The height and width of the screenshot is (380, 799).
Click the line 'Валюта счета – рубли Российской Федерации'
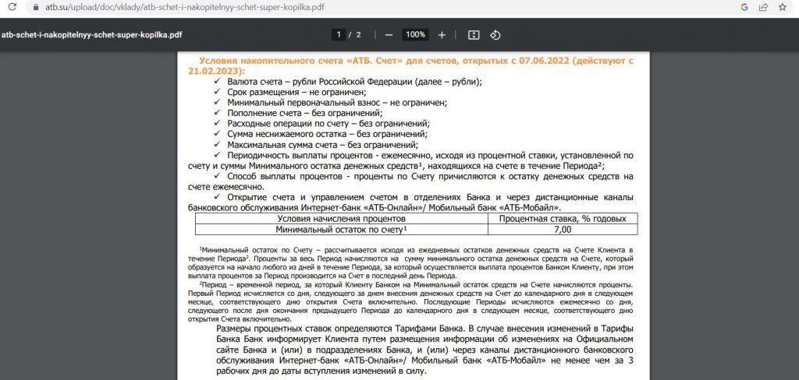(x=355, y=82)
